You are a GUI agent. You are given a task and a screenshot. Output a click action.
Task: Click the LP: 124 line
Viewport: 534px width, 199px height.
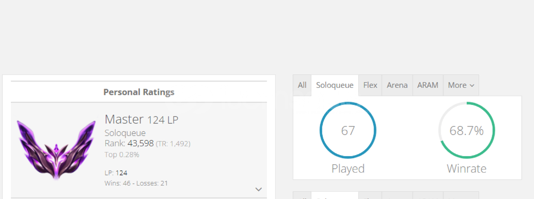point(116,173)
